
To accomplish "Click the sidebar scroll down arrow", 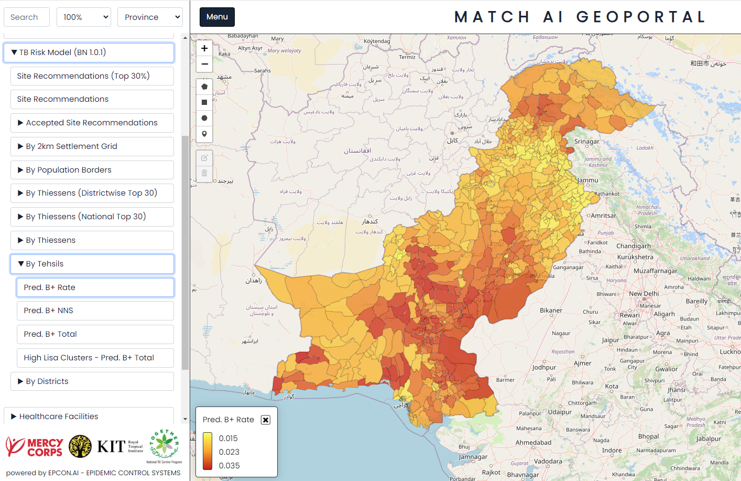I will click(x=185, y=419).
